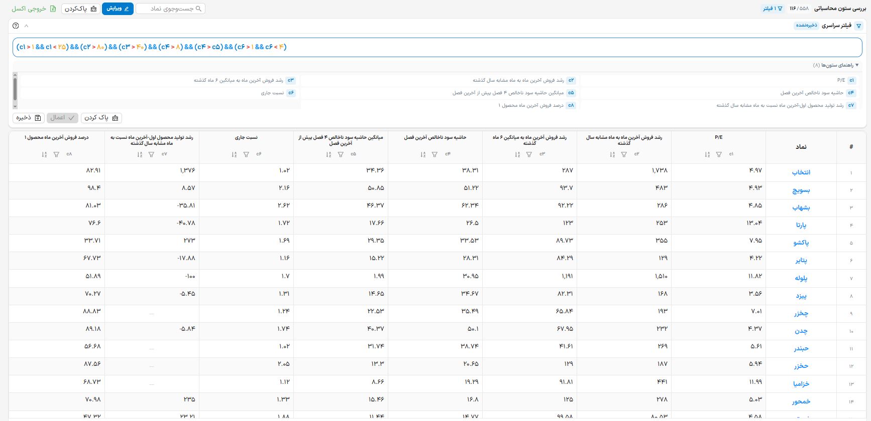This screenshot has height=421, width=871.
Task: Open symbol حخزر link
Action: [801, 366]
